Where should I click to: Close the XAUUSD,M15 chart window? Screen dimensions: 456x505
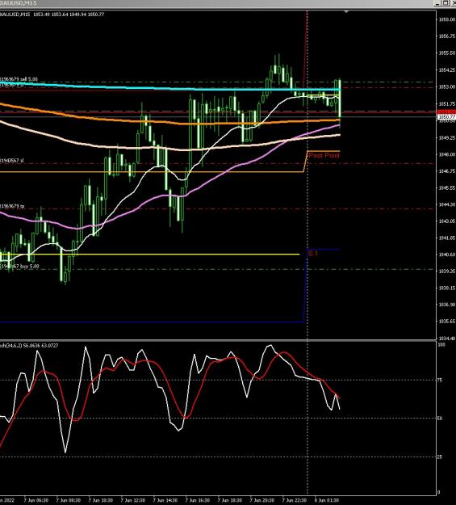pos(453,3)
